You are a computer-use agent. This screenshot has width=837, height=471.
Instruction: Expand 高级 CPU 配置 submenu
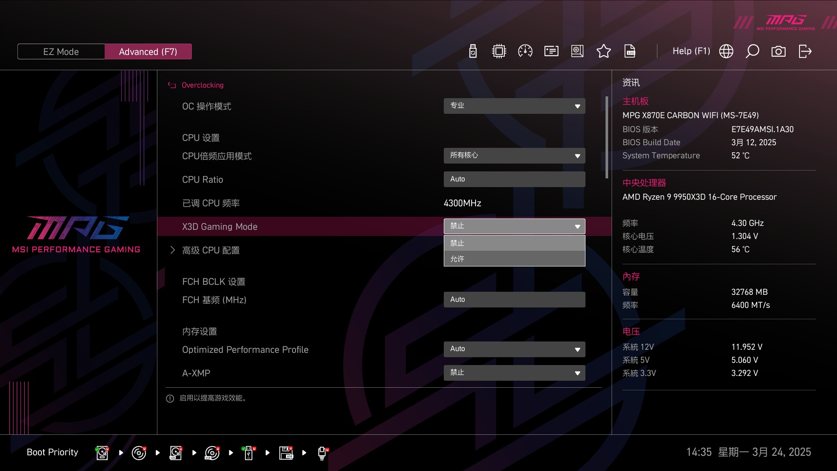tap(211, 250)
